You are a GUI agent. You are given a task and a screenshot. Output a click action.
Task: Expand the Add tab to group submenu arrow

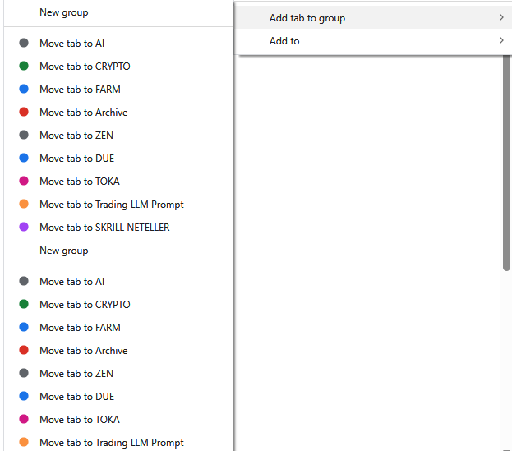[500, 18]
